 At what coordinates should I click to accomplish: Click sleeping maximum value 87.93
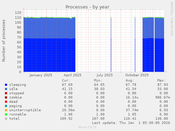pyautogui.click(x=163, y=85)
